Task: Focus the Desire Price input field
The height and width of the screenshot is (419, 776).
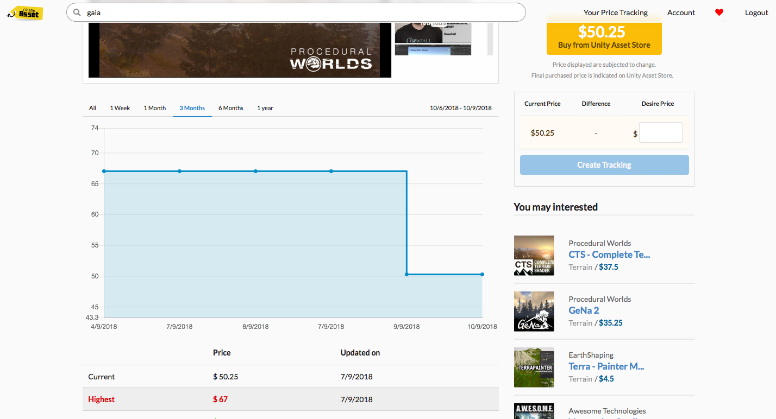Action: [x=660, y=132]
